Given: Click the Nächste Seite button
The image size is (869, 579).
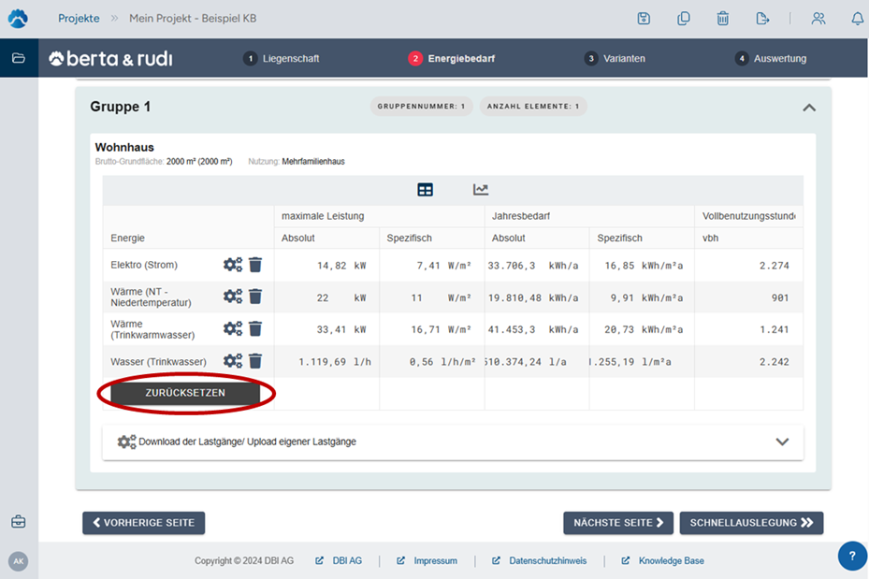Looking at the screenshot, I should coord(617,523).
